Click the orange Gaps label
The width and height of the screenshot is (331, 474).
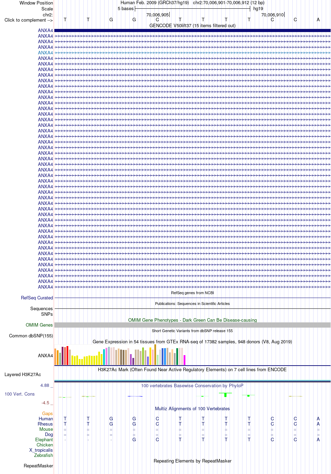pos(47,413)
